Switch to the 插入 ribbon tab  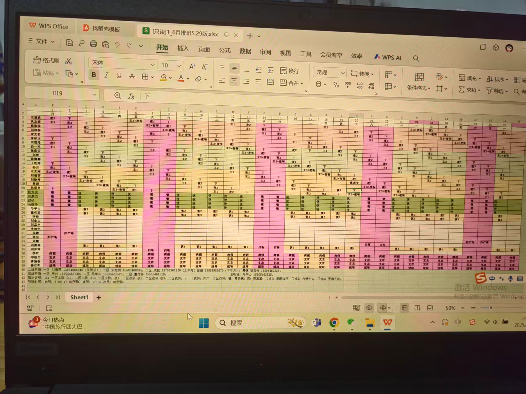coord(183,48)
